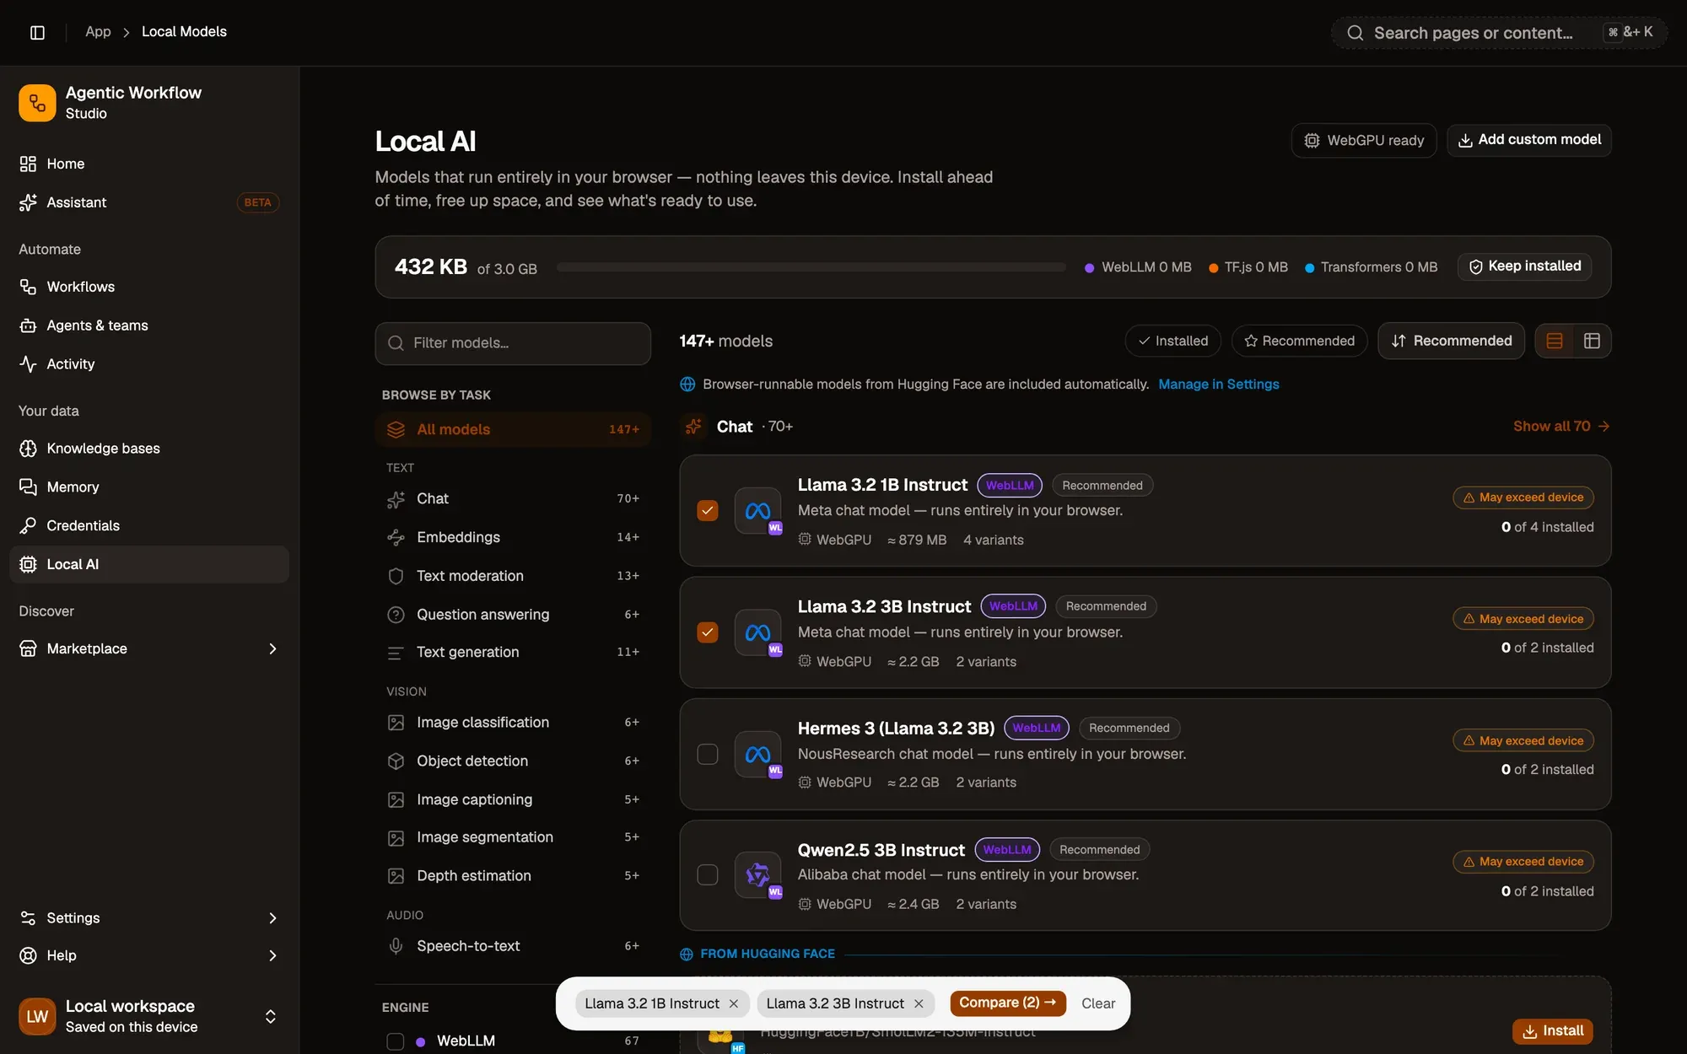Focus the Search pages or content field
Screen dimensions: 1687x1054
[x=1498, y=33]
